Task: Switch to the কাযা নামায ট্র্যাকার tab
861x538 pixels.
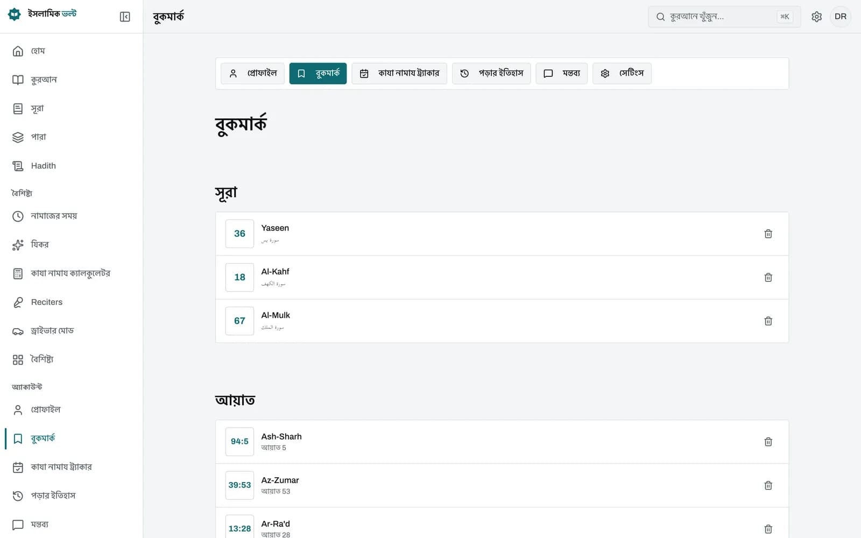Action: tap(399, 73)
